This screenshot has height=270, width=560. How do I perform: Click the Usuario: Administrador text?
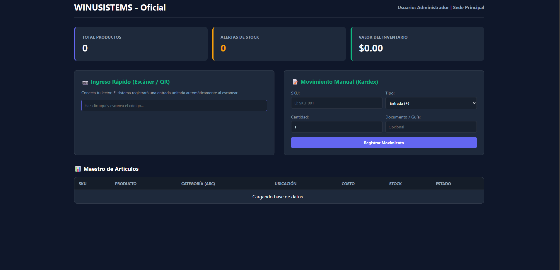coord(423,8)
